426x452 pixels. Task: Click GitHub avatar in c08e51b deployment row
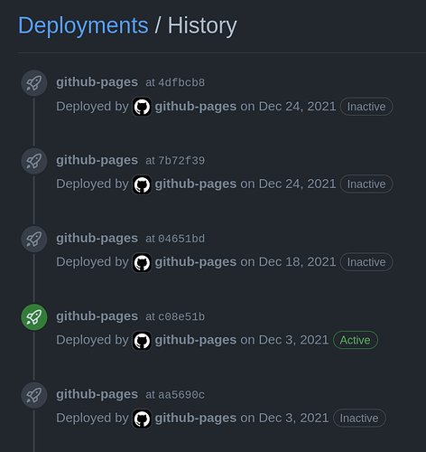(142, 341)
